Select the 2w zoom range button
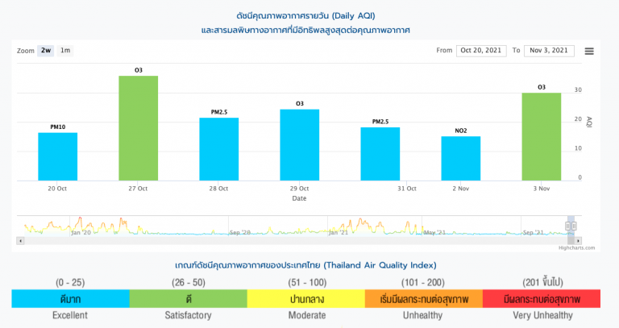The image size is (619, 328). tap(46, 51)
